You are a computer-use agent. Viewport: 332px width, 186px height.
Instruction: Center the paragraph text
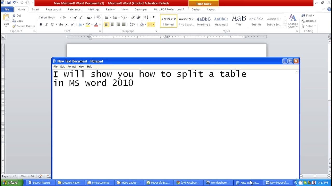click(112, 25)
